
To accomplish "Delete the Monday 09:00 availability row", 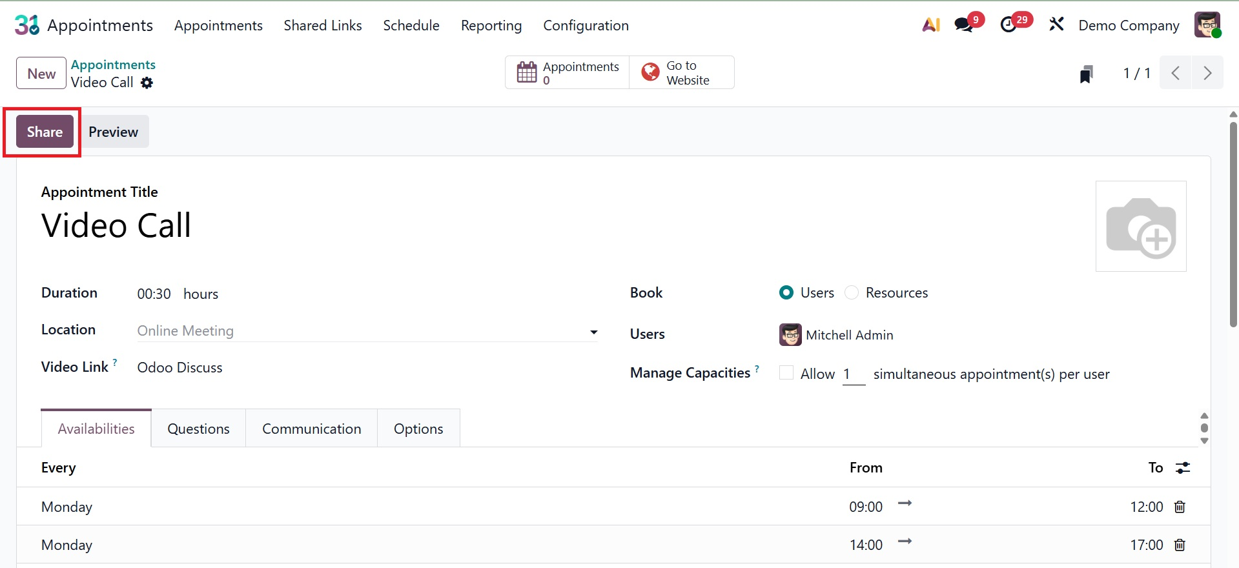I will [1180, 507].
